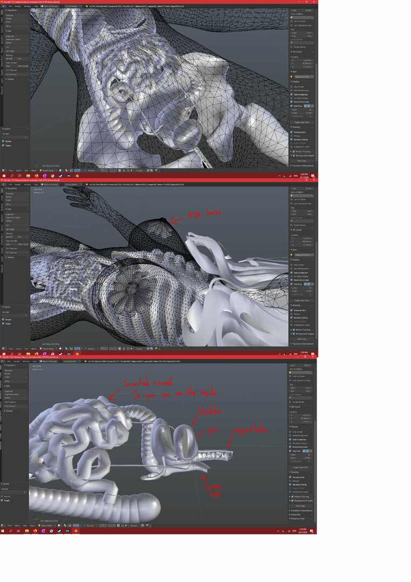Screen dimensions: 411x582
Task: Open the Help menu in the top screenshot
Action: tap(36, 6)
